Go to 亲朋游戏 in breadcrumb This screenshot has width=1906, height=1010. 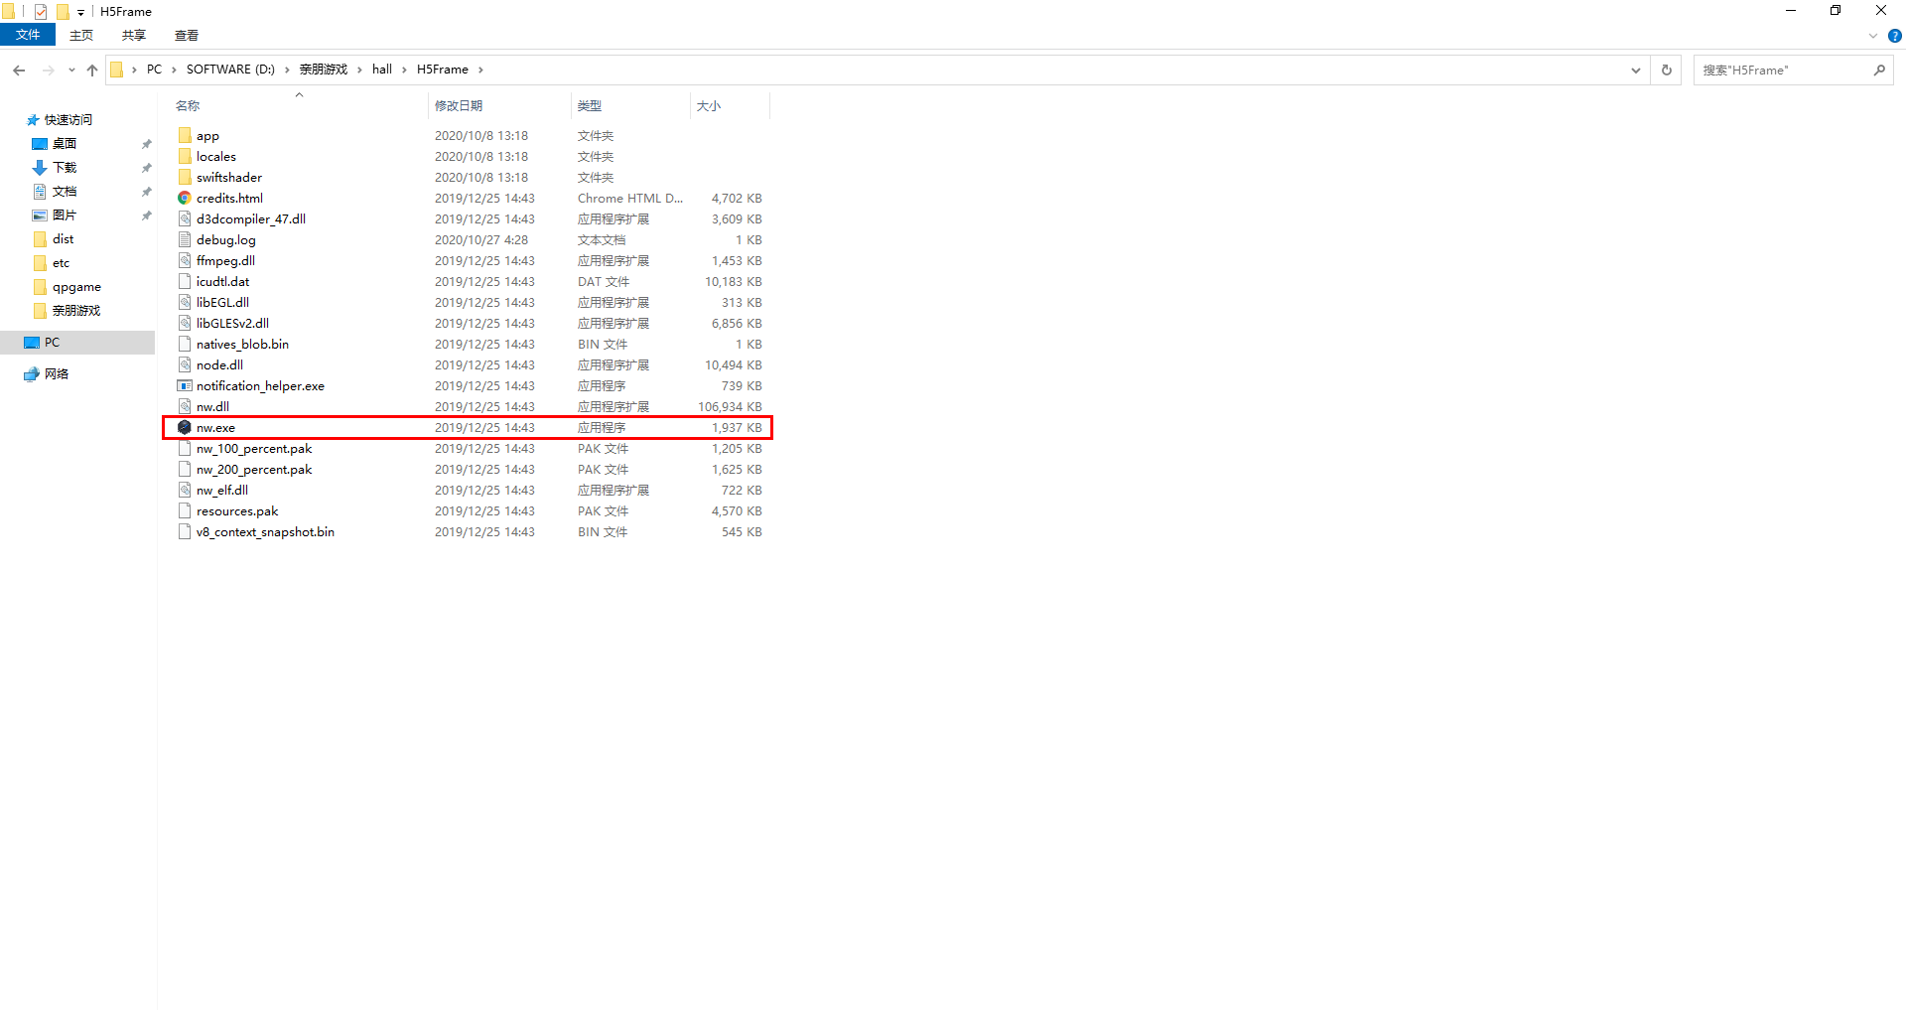(x=324, y=70)
